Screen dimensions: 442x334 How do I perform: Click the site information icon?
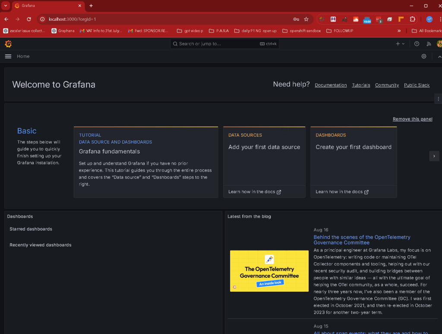42,19
